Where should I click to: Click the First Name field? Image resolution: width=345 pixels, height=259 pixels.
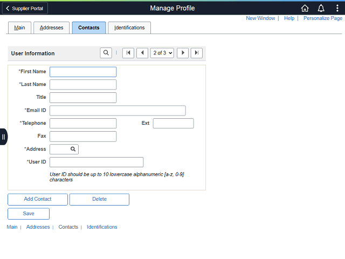pyautogui.click(x=83, y=72)
